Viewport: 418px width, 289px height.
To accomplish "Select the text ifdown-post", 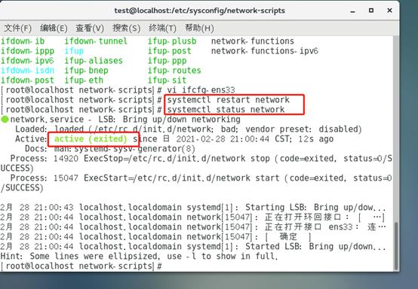I will (x=27, y=81).
